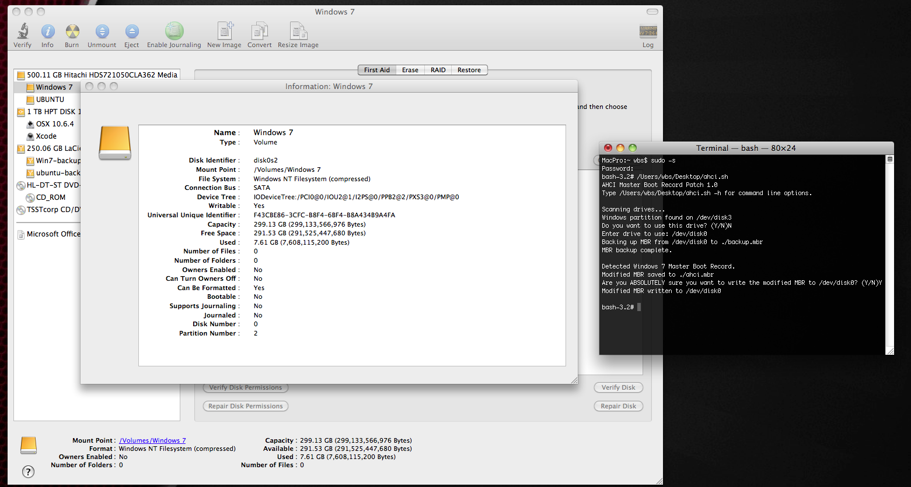
Task: Unmount the selected volume via toolbar
Action: point(102,36)
